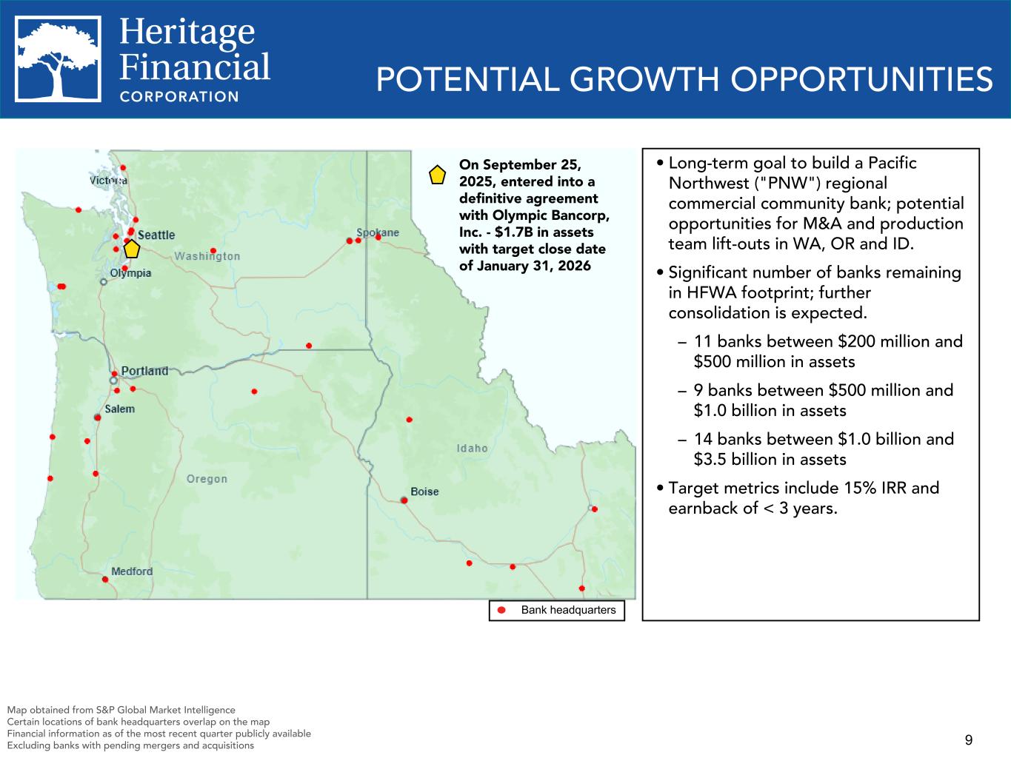The width and height of the screenshot is (1011, 758).
Task: Click the "Boise" map label
Action: coord(424,492)
